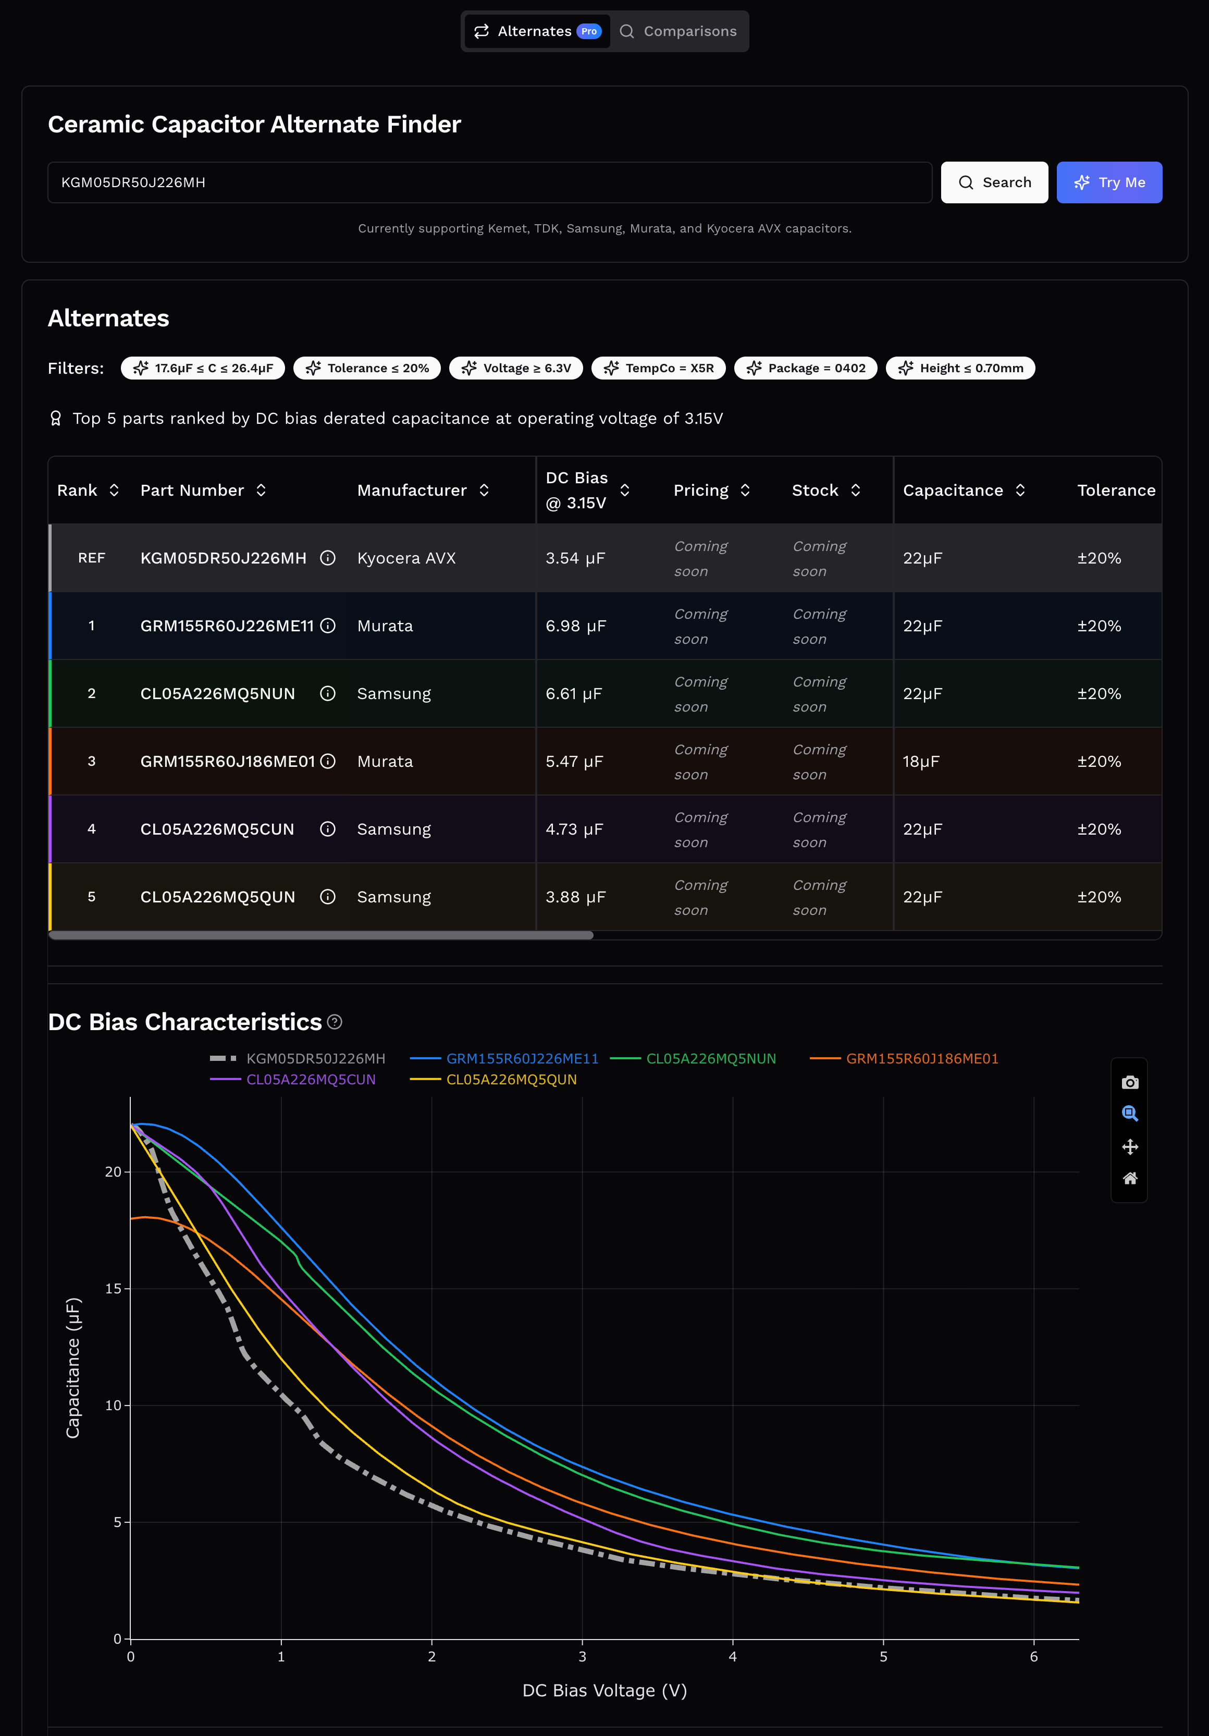
Task: Select the Alternates Pro tab
Action: [x=537, y=31]
